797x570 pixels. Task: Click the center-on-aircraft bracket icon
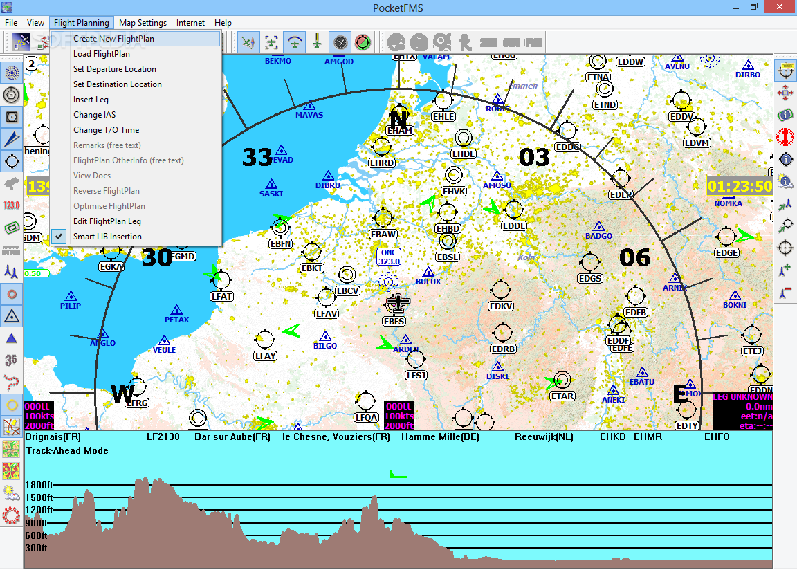click(x=271, y=42)
